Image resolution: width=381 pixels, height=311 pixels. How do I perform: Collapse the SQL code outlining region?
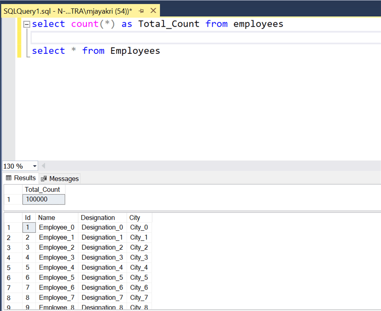[26, 24]
